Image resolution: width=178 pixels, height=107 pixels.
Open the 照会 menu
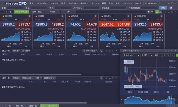(63, 3)
